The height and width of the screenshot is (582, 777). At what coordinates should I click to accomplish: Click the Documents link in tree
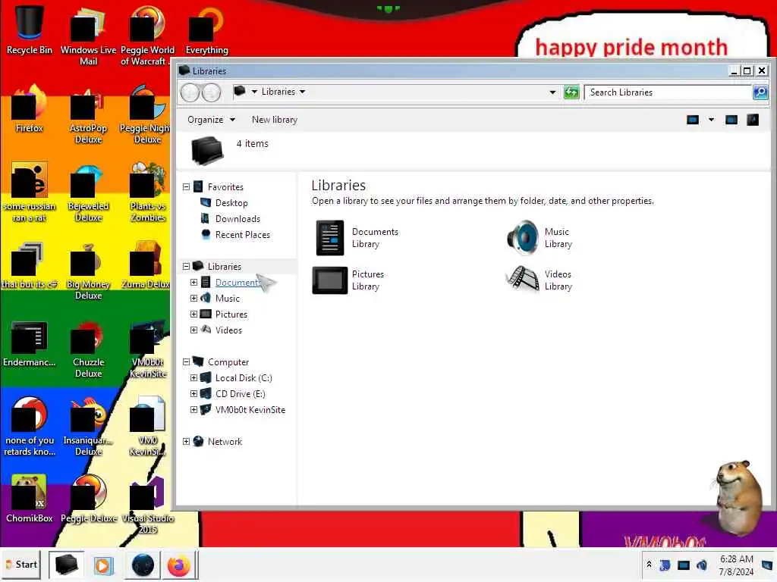click(x=238, y=282)
